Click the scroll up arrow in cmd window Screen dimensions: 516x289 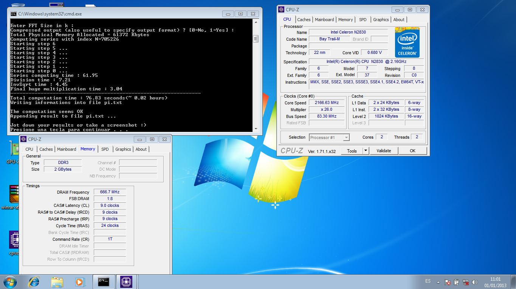tap(256, 23)
